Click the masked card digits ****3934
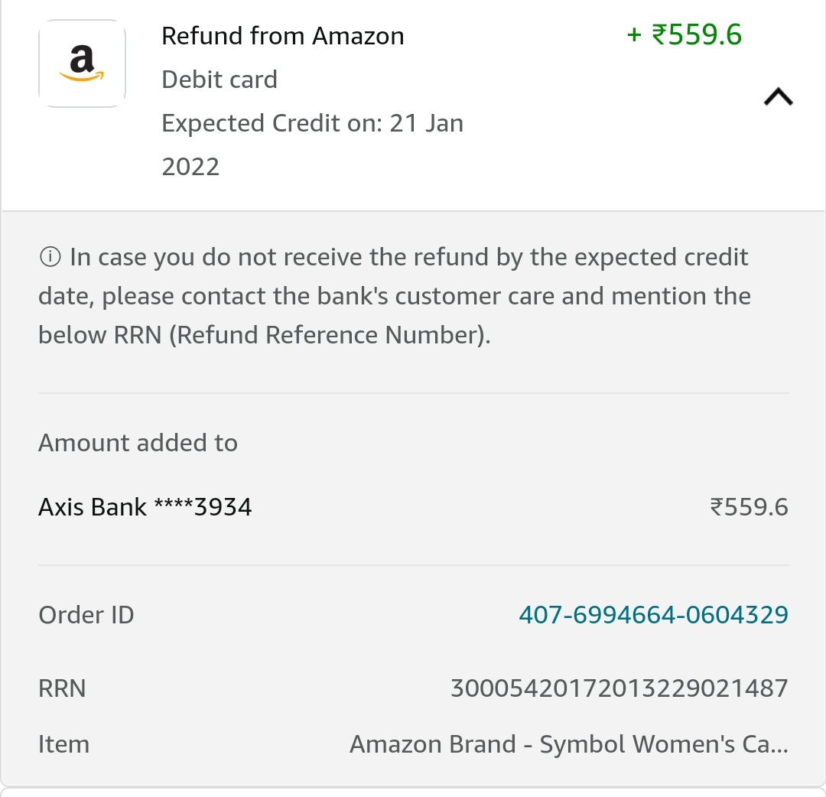Screen dimensions: 826x797 [203, 506]
